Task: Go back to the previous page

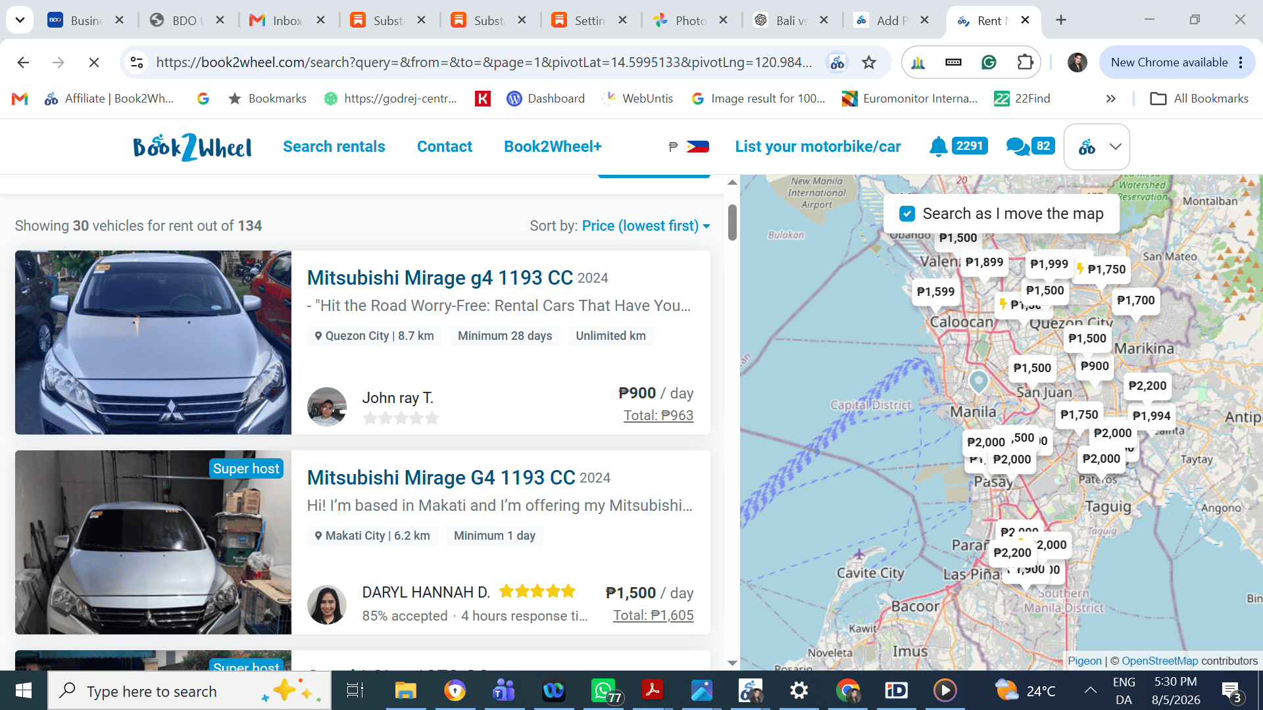Action: (x=23, y=62)
